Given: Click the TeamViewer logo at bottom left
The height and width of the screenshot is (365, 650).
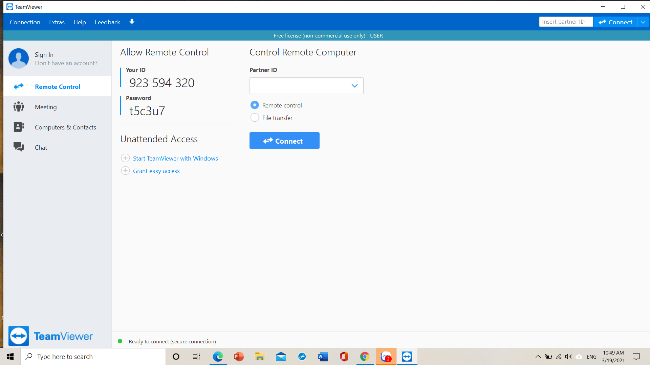Looking at the screenshot, I should 50,336.
